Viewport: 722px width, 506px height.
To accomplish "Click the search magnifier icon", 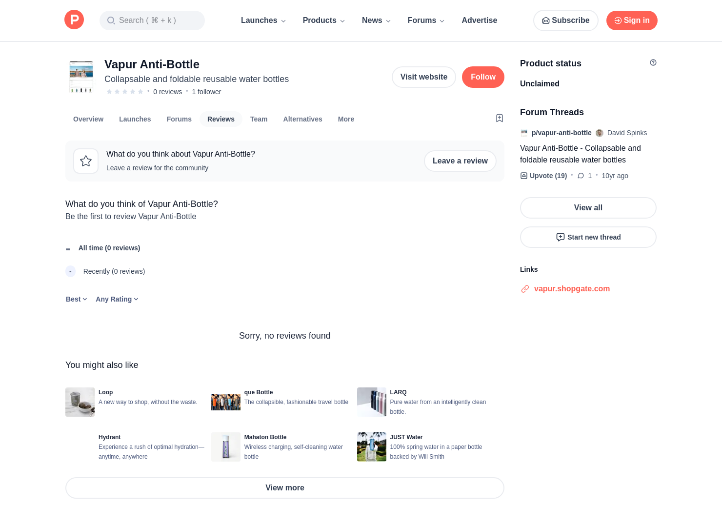I will (x=111, y=20).
